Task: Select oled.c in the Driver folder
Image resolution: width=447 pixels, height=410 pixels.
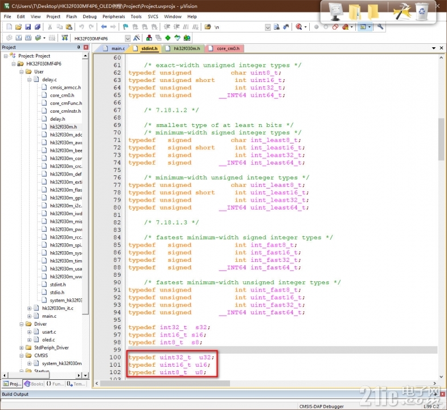Action: [x=48, y=340]
